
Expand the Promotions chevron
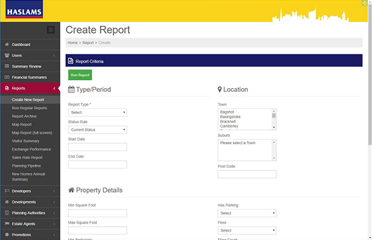click(55, 235)
